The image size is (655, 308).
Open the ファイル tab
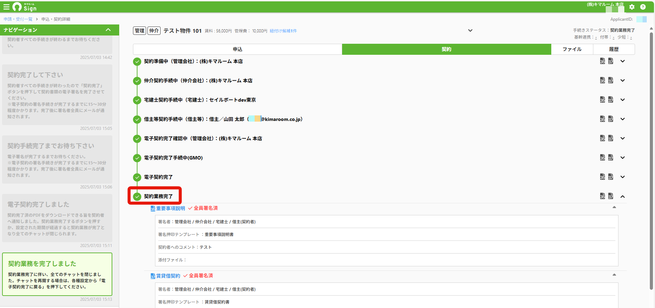pos(572,49)
